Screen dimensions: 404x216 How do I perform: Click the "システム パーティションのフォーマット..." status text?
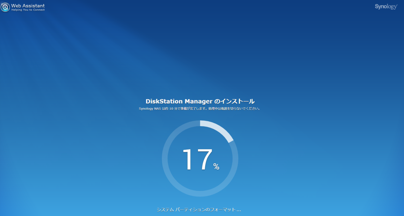click(199, 210)
